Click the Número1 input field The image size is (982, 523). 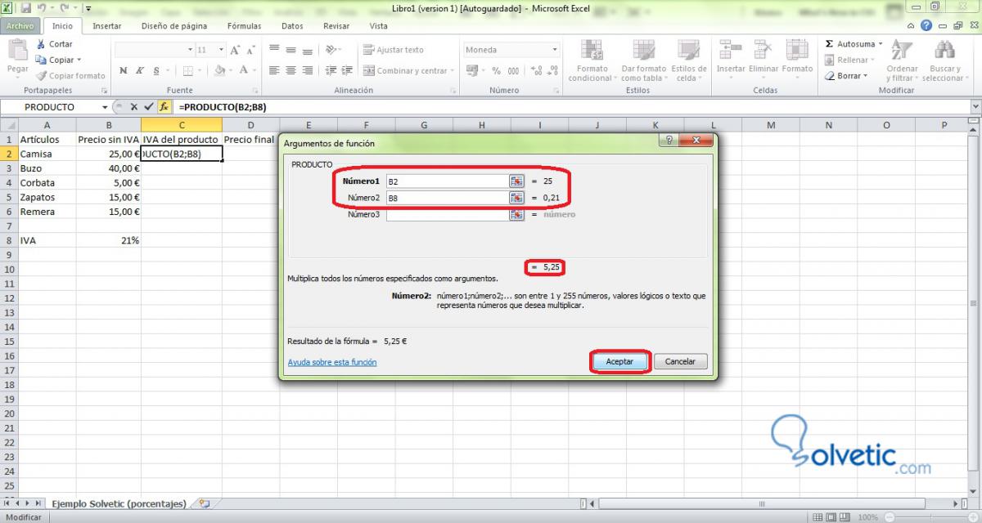pos(447,181)
